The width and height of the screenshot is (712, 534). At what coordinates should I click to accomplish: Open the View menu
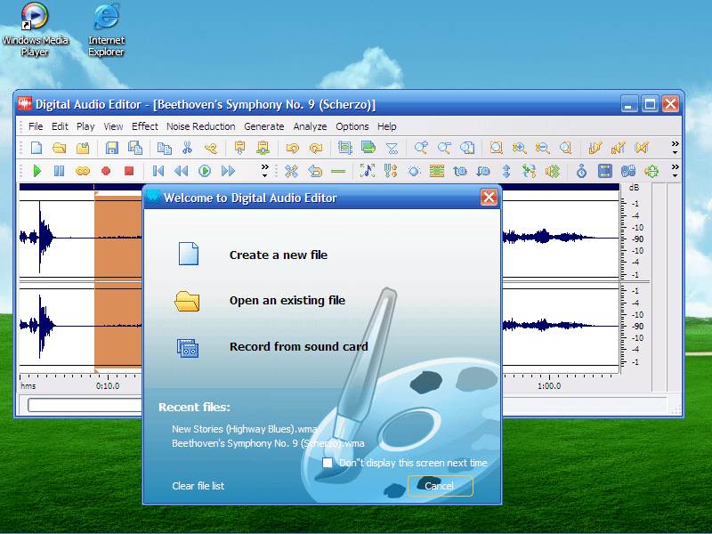pos(113,126)
